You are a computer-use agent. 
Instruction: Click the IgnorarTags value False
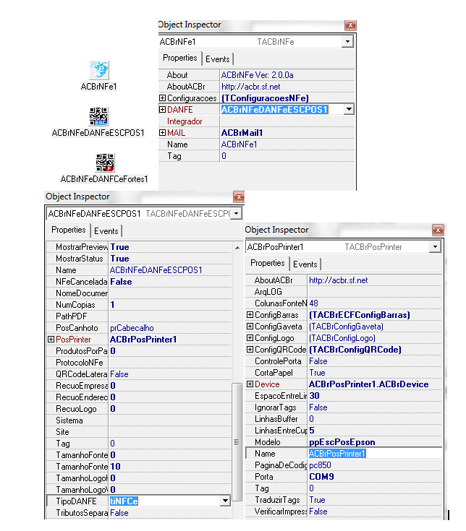tap(318, 407)
